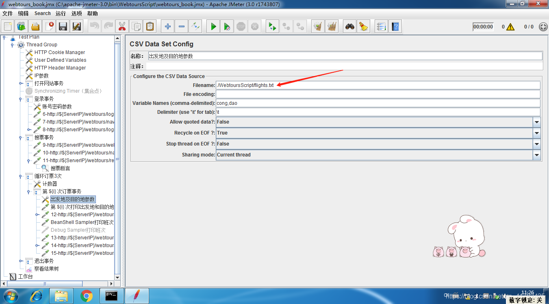Click the 名称 name input field
549x304 pixels.
coord(345,56)
